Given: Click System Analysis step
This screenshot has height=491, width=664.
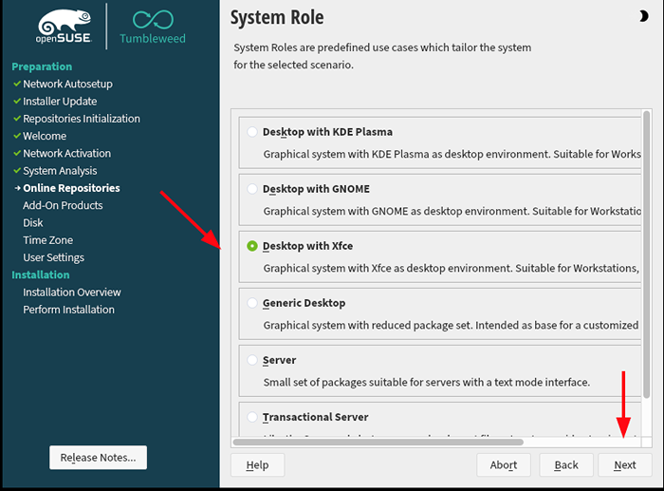Looking at the screenshot, I should point(60,171).
